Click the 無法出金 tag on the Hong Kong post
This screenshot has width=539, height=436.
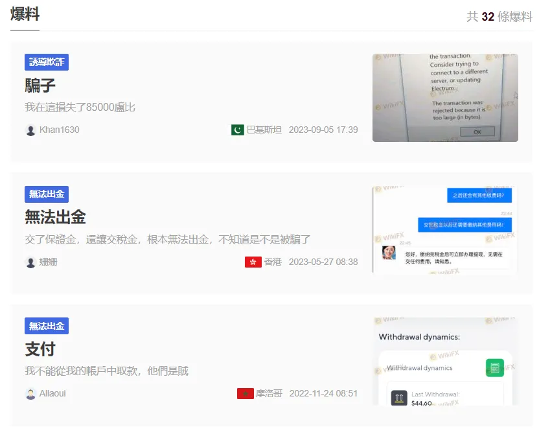click(47, 194)
